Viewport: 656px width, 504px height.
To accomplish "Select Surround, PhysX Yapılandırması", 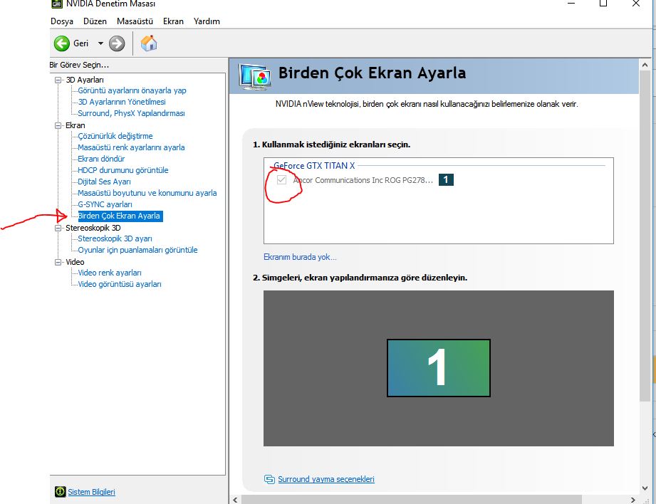I will 131,113.
